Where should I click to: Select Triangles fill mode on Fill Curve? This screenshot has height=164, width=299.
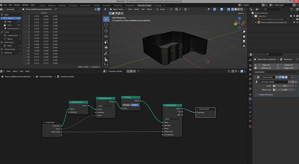point(127,105)
